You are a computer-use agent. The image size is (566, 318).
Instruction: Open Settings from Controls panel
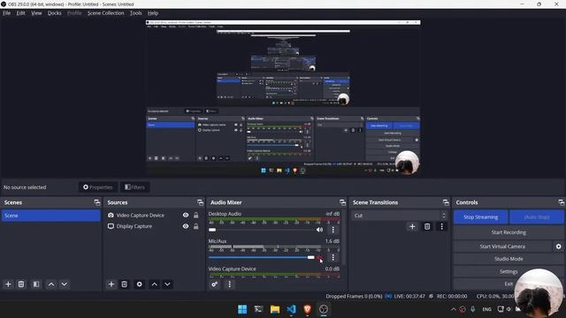coord(509,271)
